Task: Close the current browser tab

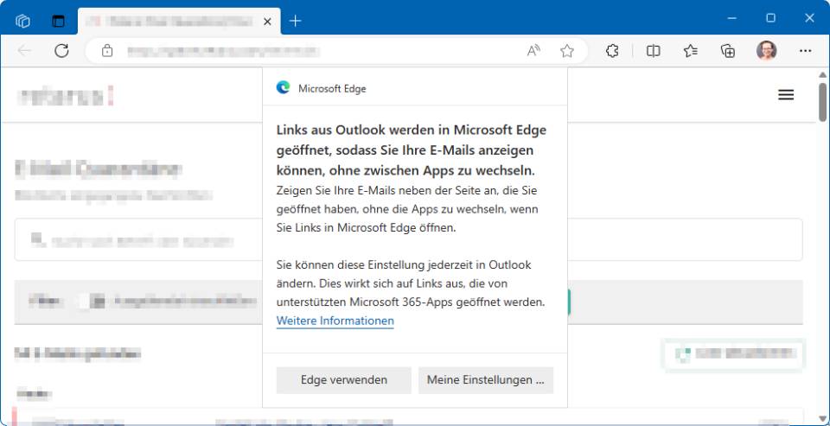Action: (267, 21)
